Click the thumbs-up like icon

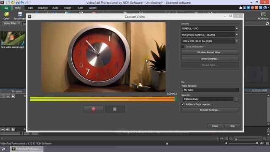pos(240,8)
